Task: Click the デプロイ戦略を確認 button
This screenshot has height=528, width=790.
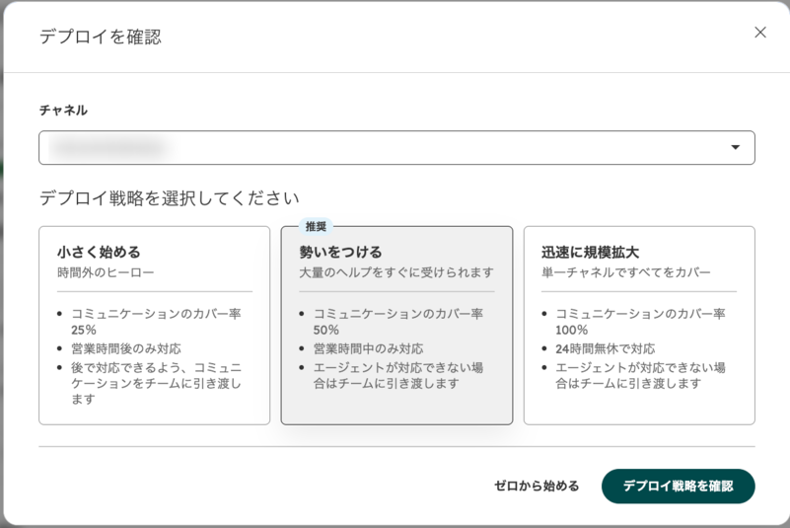Action: point(679,487)
